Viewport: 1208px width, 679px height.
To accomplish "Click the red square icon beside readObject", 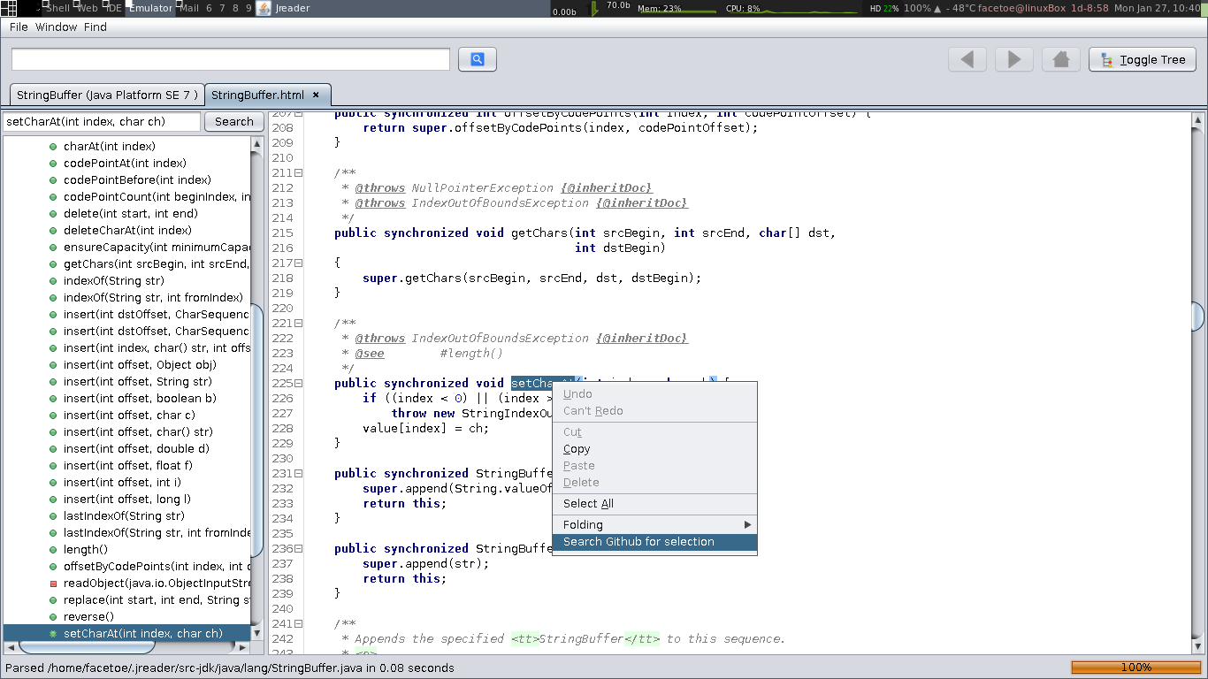I will click(x=53, y=584).
